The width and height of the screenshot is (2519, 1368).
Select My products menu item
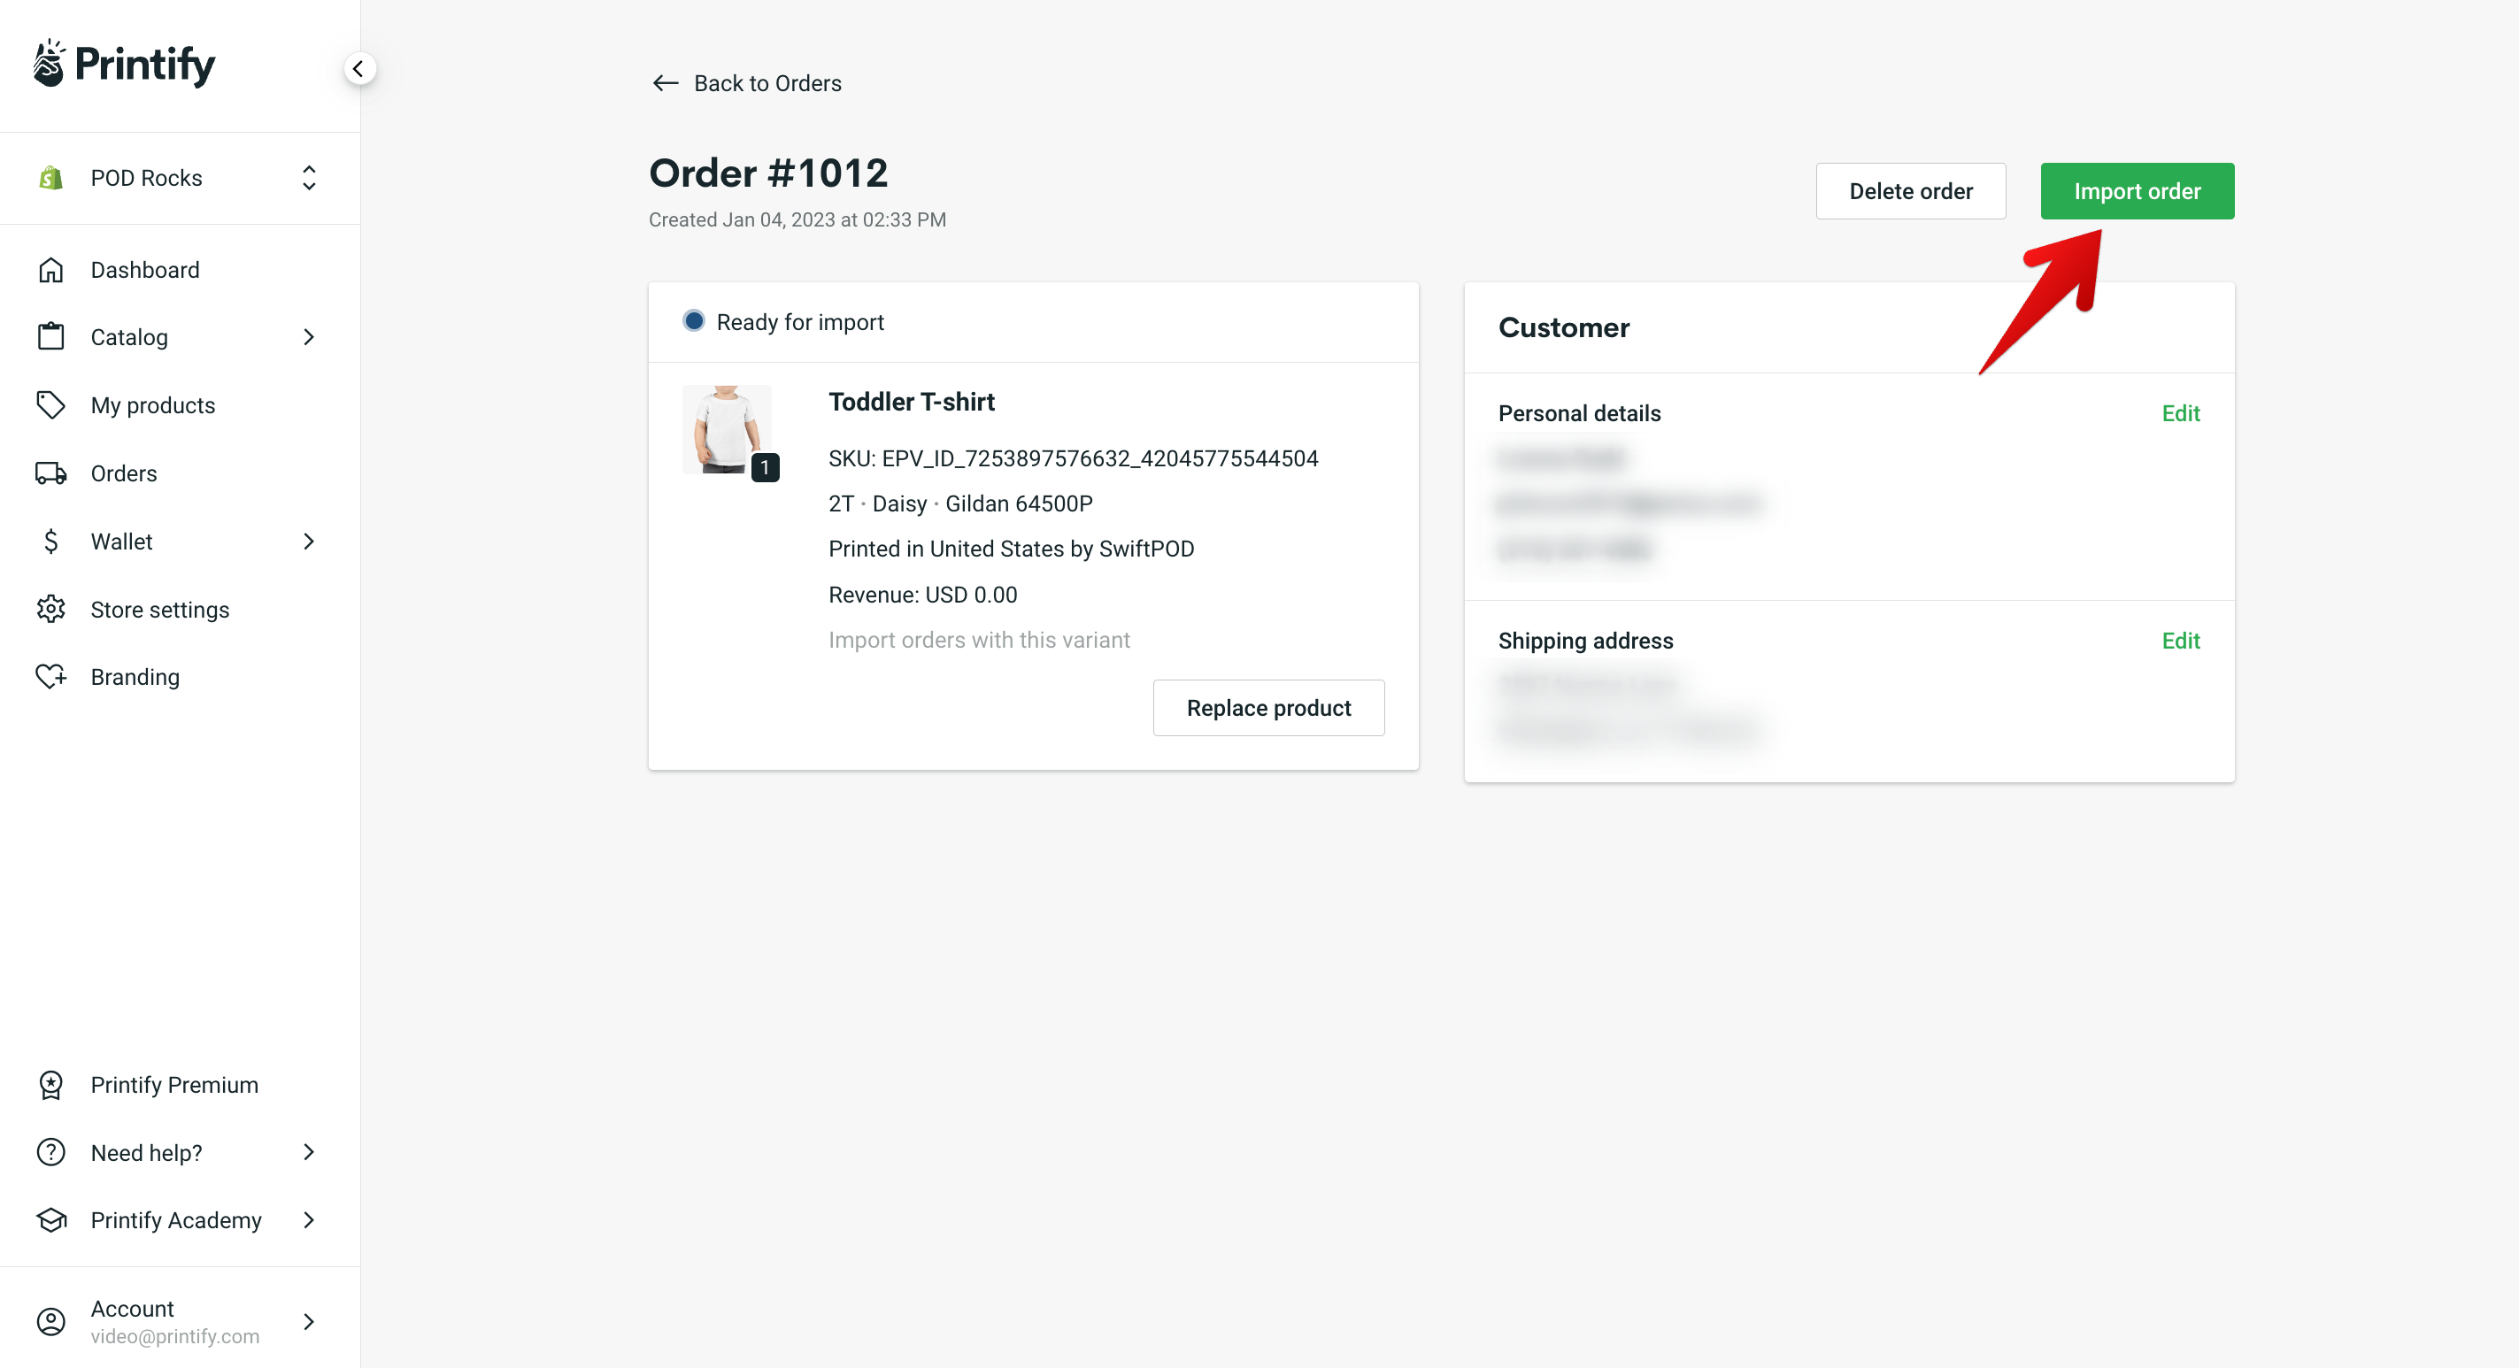153,406
